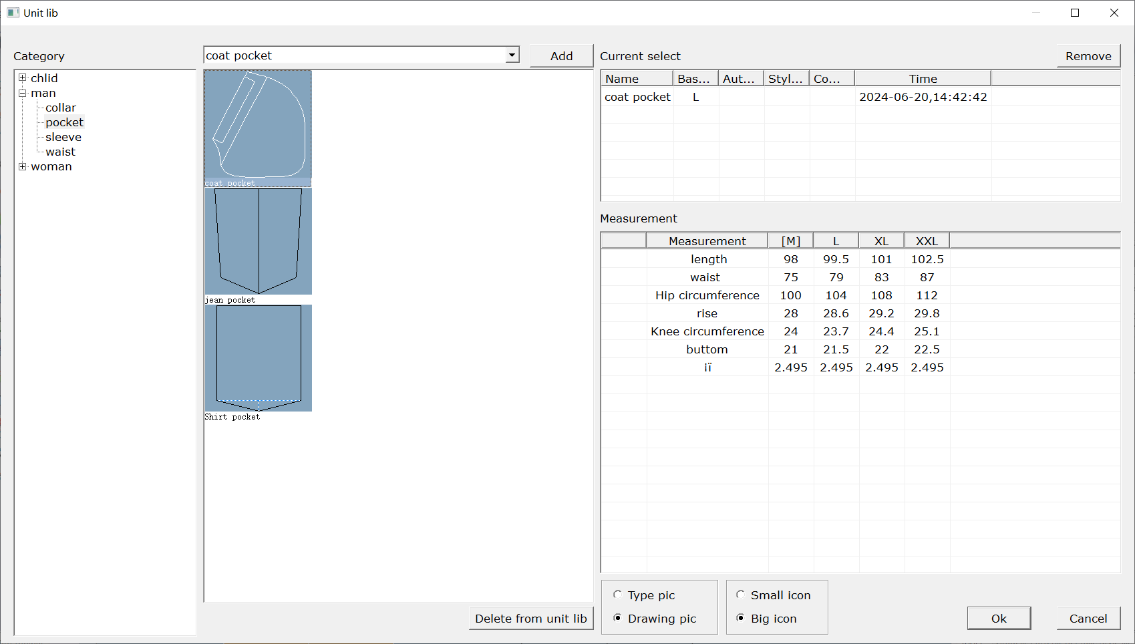
Task: Sort by the Name column header
Action: pos(637,79)
